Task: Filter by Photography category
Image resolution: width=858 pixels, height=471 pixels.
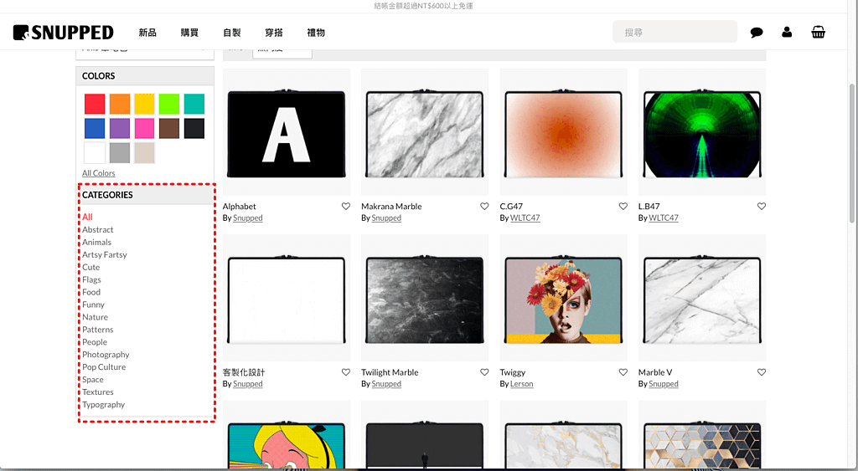Action: point(106,355)
